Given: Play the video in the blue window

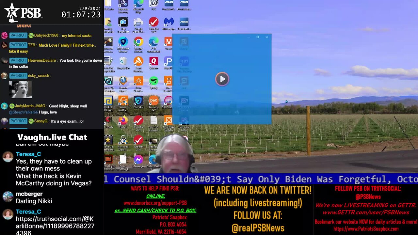Looking at the screenshot, I should click(222, 79).
